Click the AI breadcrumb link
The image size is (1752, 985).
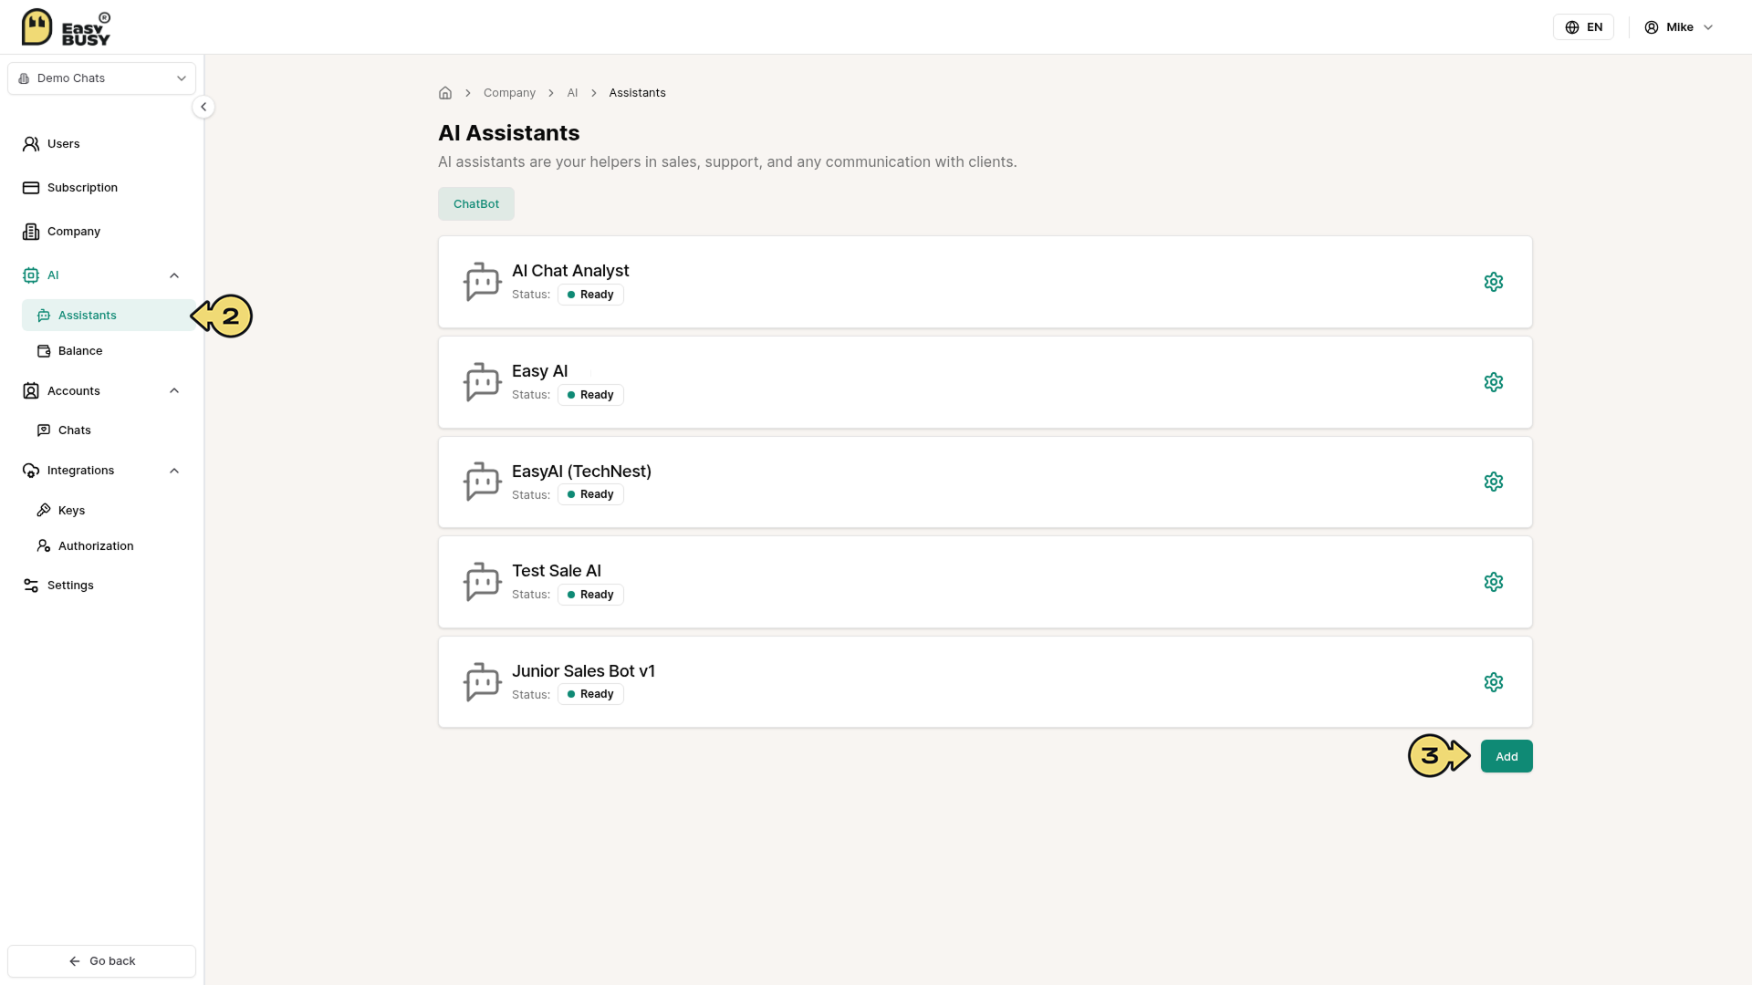point(572,93)
